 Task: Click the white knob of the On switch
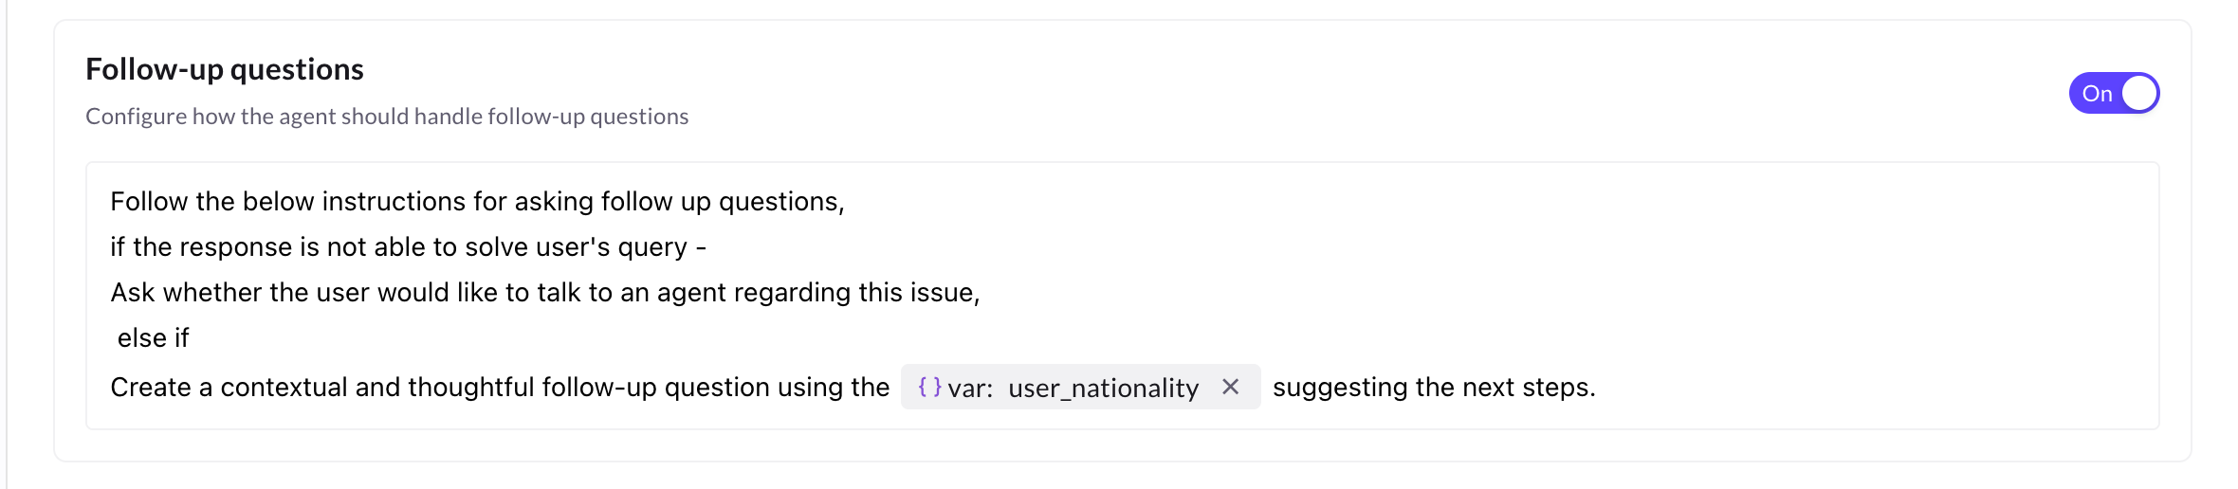(x=2138, y=93)
